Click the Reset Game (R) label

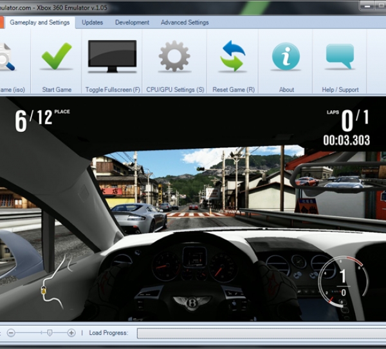click(234, 90)
